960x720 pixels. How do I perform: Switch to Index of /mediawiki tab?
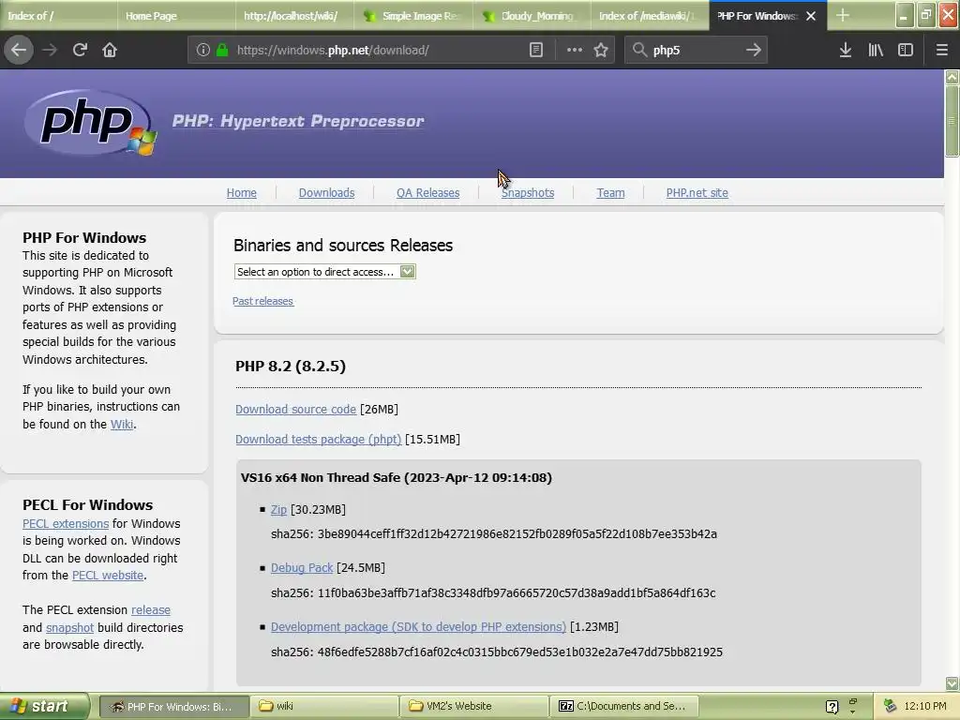[650, 16]
